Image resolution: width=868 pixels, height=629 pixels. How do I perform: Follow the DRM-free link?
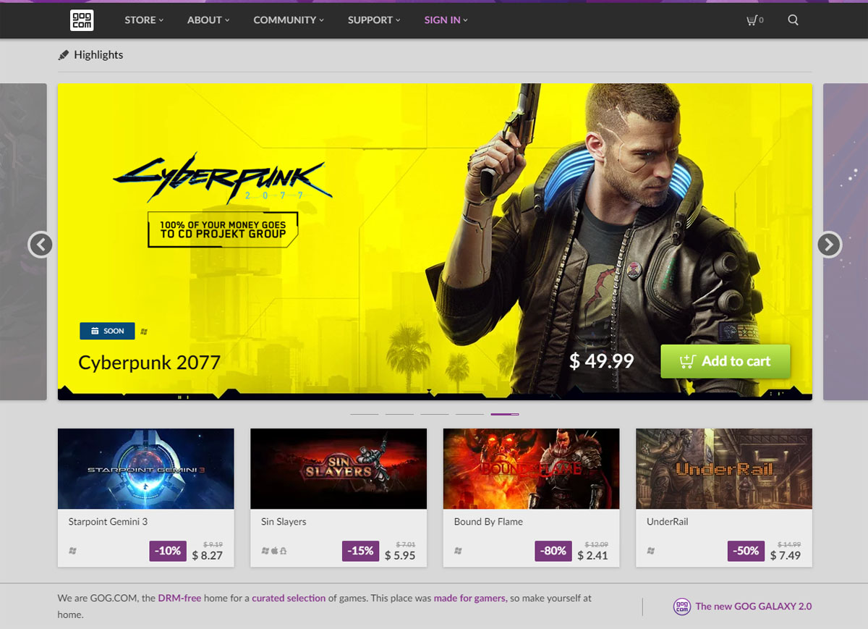(180, 599)
